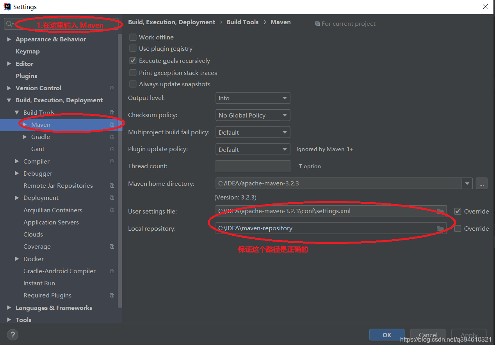Expand Appearance & Behavior tree node
This screenshot has height=347, width=495.
(9, 39)
